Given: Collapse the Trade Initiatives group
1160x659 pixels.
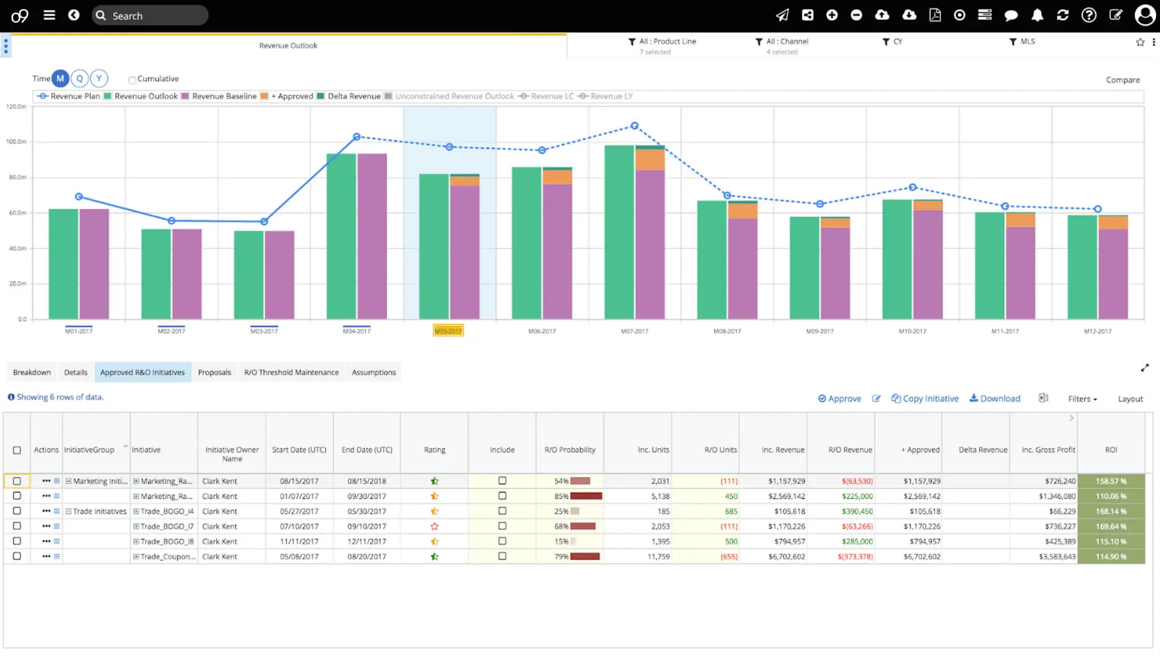Looking at the screenshot, I should click(x=68, y=511).
